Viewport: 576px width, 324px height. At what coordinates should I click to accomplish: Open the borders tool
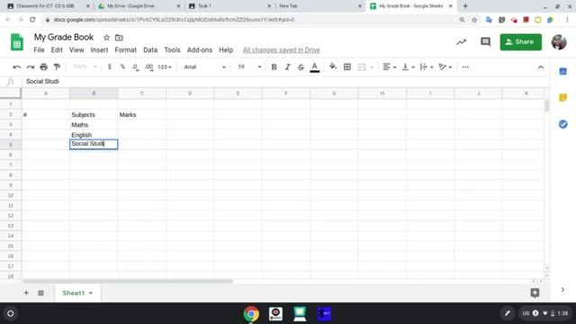347,67
